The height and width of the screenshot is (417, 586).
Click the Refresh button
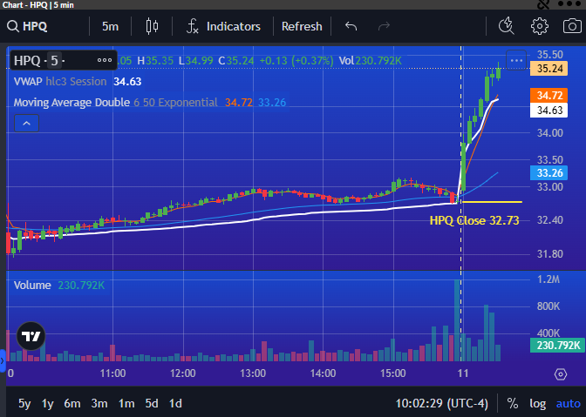click(x=302, y=26)
